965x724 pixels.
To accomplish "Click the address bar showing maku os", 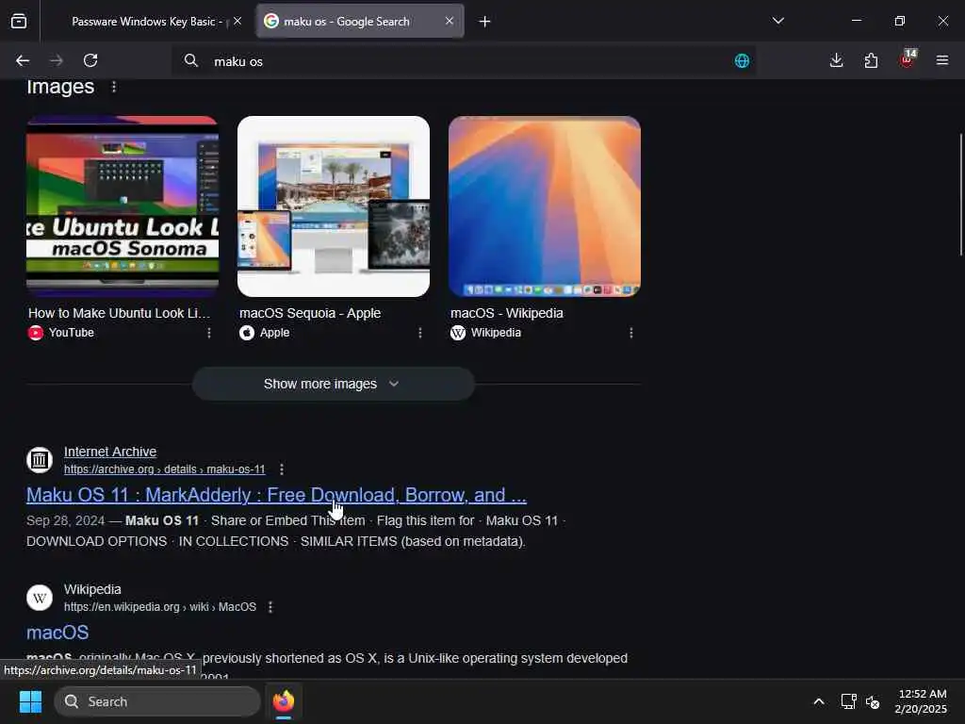I will [x=464, y=61].
